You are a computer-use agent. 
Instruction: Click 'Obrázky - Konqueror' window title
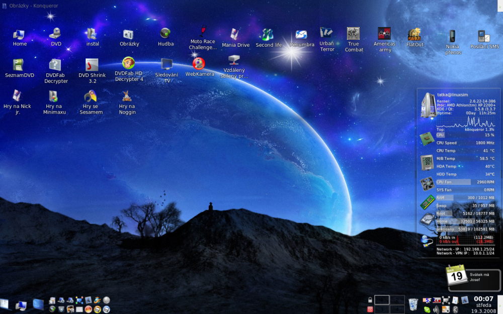coord(33,6)
